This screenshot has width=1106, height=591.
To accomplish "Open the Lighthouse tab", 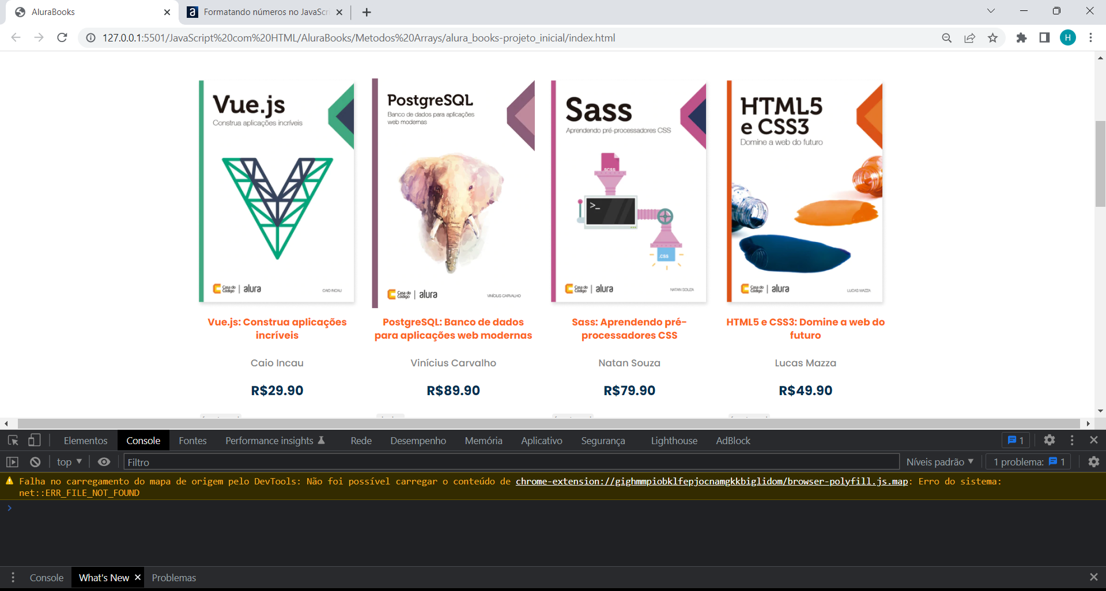I will (674, 441).
